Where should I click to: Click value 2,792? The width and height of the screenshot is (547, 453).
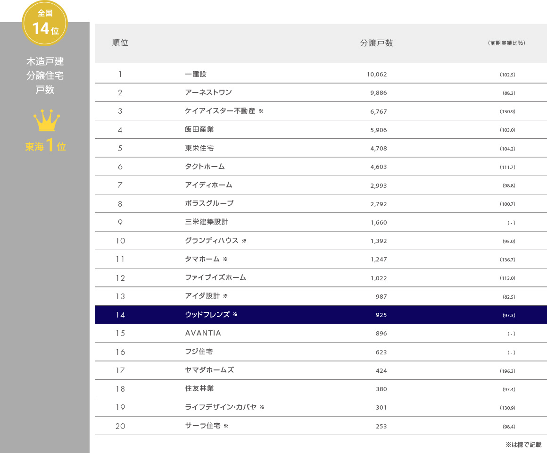click(x=379, y=204)
